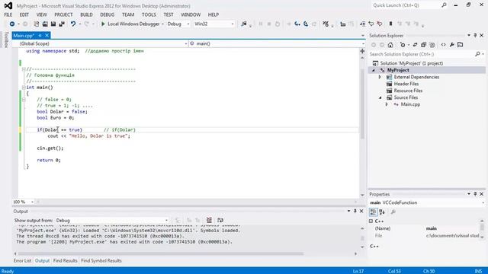Open the DEBUG menu
488x274 pixels.
pyautogui.click(x=107, y=14)
